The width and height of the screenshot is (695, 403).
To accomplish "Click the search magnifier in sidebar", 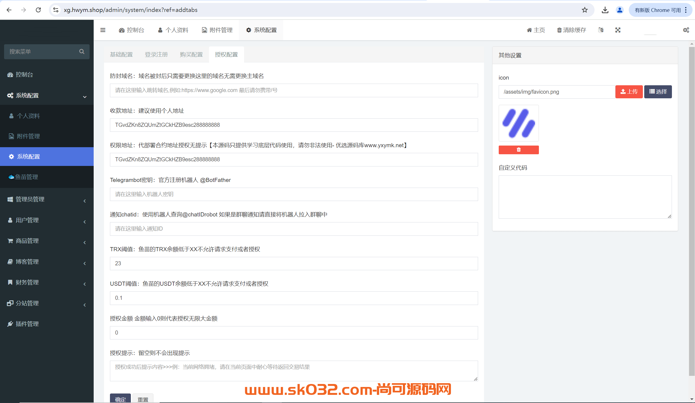I will coord(82,52).
